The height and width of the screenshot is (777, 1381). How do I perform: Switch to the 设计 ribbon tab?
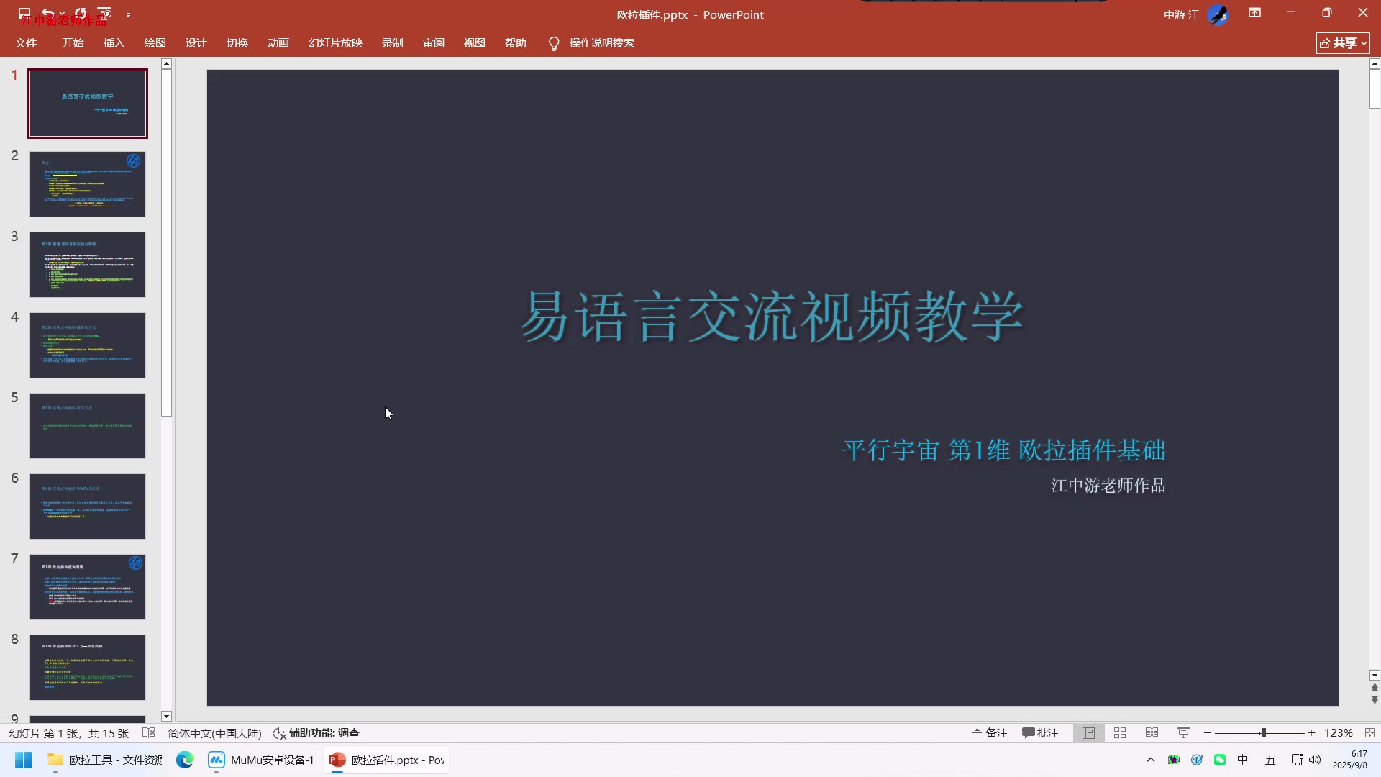[195, 42]
